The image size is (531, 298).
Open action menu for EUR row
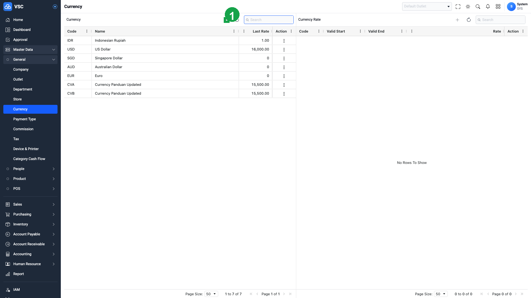coord(284,76)
